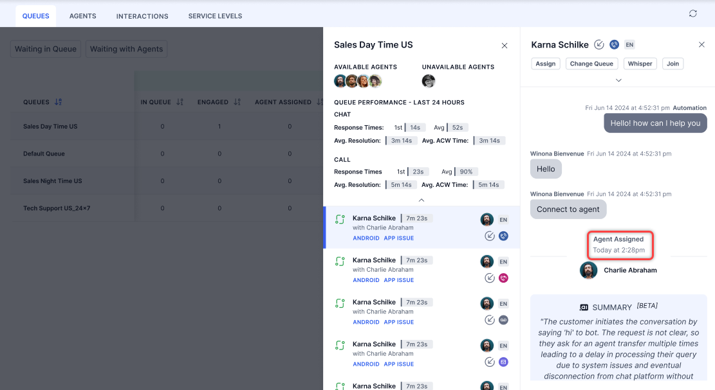715x390 pixels.
Task: Toggle the Waiting with Agents filter
Action: point(127,49)
